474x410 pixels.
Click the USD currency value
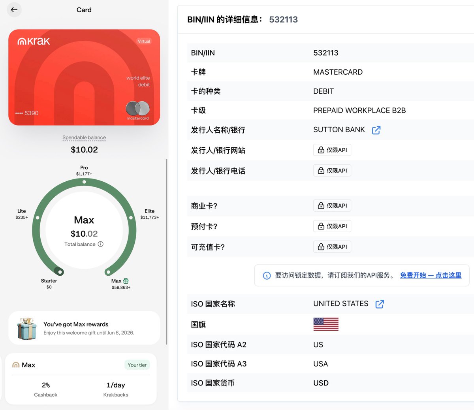pos(321,383)
